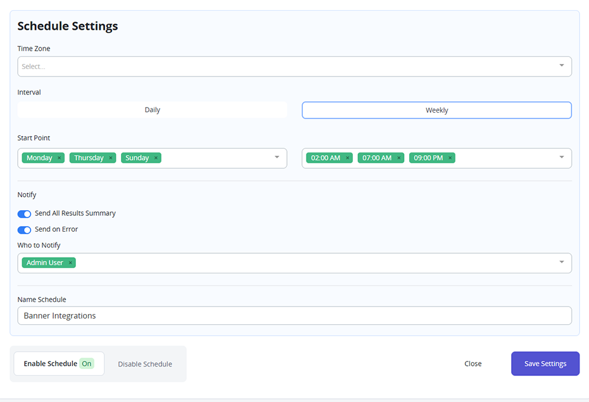Expand the start time selection dropdown
Image resolution: width=589 pixels, height=402 pixels.
pyautogui.click(x=560, y=158)
